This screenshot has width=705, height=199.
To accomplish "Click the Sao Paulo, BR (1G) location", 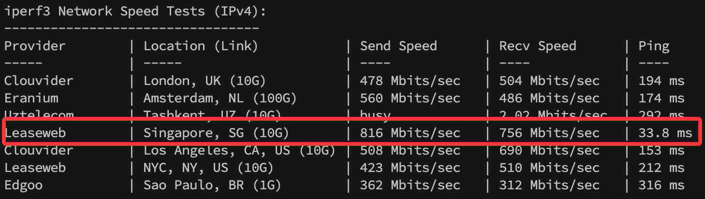I will [212, 185].
